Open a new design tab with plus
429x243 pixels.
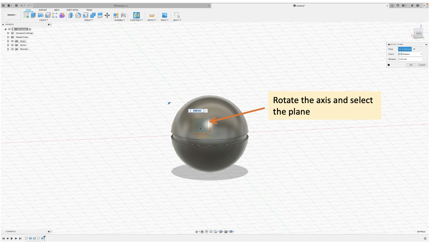point(392,5)
